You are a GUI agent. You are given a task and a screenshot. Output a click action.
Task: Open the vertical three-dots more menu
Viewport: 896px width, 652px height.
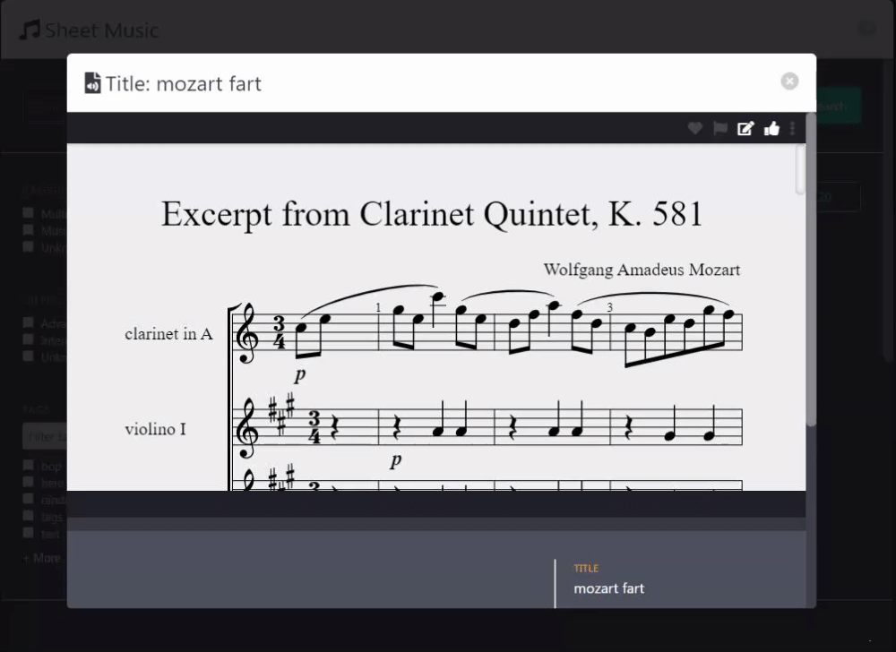792,128
